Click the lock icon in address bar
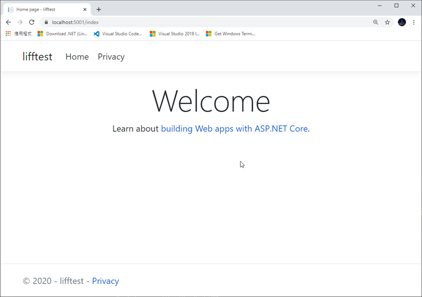The height and width of the screenshot is (297, 422). [x=46, y=22]
